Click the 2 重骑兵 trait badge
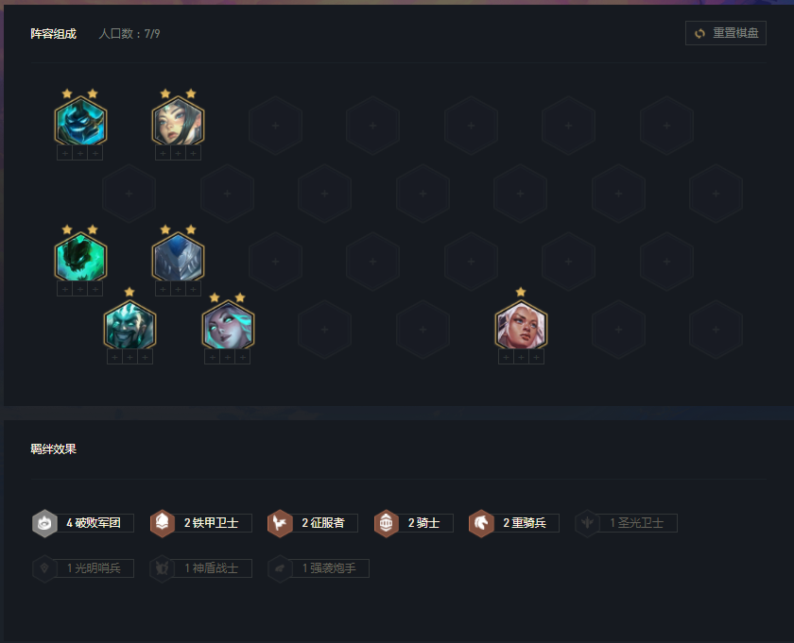794x643 pixels. point(513,523)
